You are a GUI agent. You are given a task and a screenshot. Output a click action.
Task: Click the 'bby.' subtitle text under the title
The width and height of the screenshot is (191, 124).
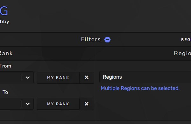click(5, 22)
